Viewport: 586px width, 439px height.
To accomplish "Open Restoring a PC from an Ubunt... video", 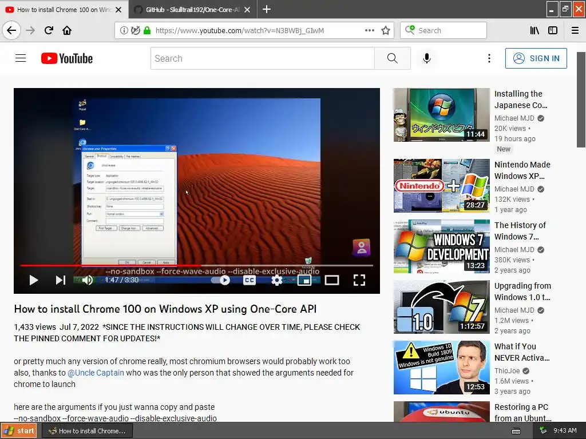I will pos(523,413).
